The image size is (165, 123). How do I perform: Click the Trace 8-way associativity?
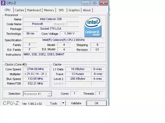click(98, 74)
